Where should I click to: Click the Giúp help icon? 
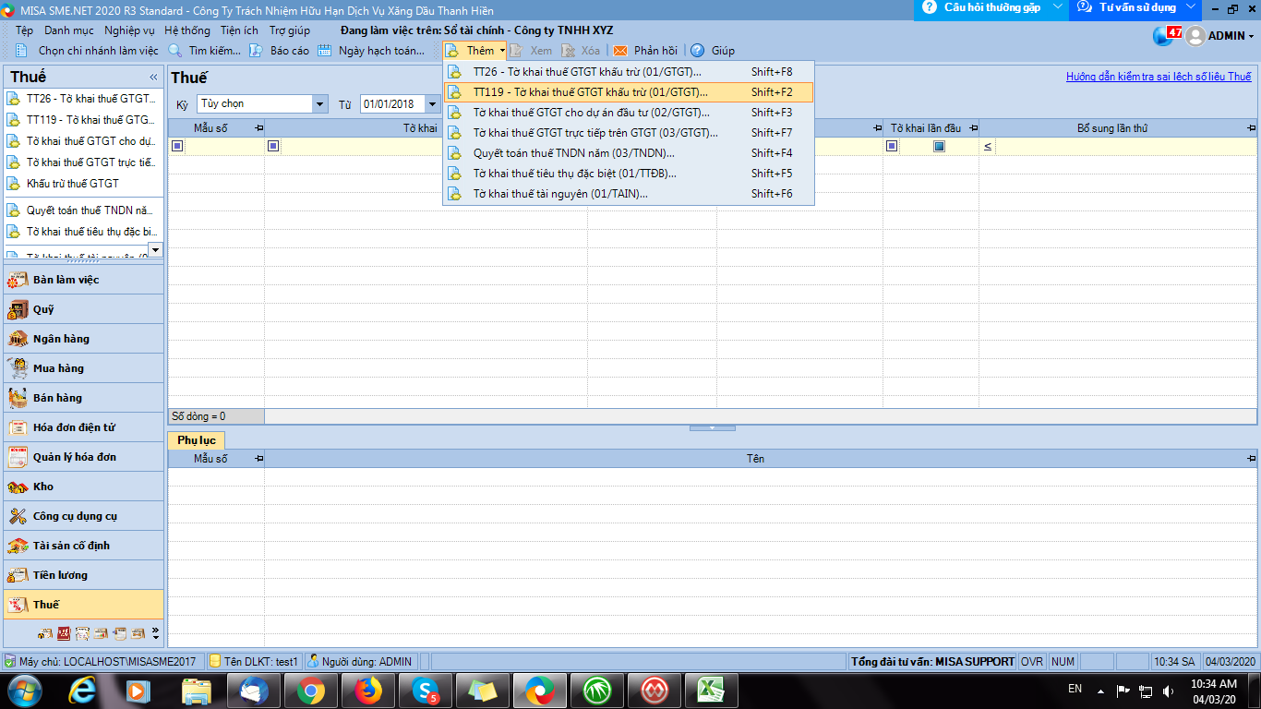click(x=713, y=51)
